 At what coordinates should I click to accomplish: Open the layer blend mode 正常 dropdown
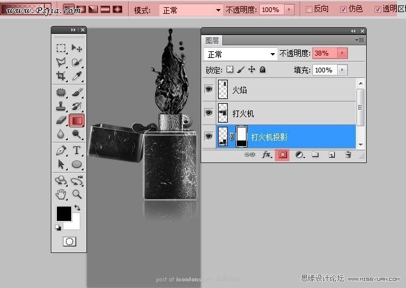tap(240, 54)
